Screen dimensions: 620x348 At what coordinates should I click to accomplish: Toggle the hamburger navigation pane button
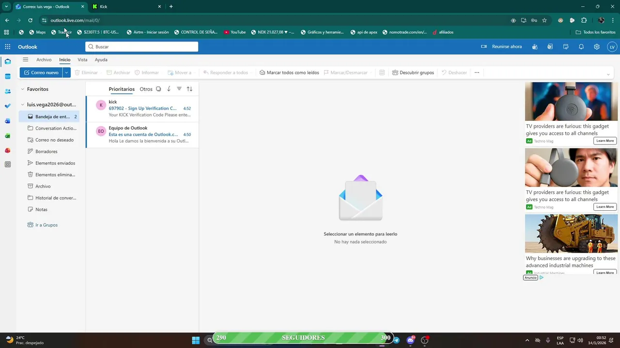(25, 59)
